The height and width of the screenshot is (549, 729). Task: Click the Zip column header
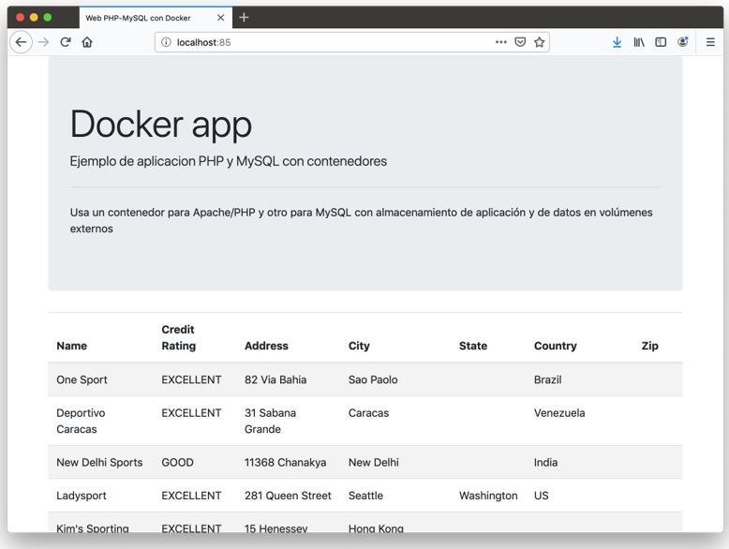pos(649,346)
